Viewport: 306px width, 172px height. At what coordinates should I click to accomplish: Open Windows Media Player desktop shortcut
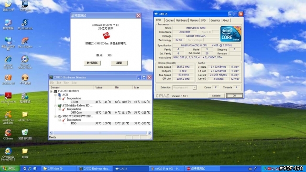(25, 62)
